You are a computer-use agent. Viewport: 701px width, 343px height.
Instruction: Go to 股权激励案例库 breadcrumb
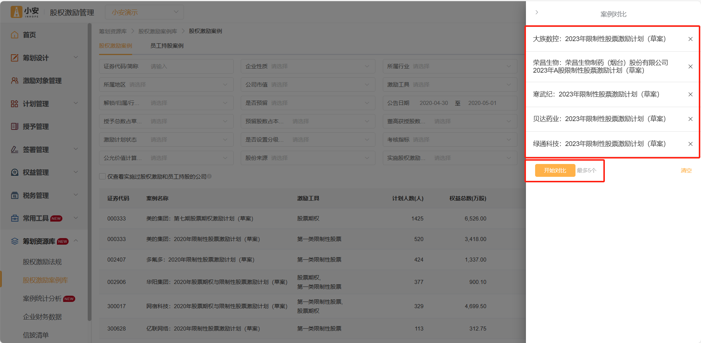[x=158, y=31]
